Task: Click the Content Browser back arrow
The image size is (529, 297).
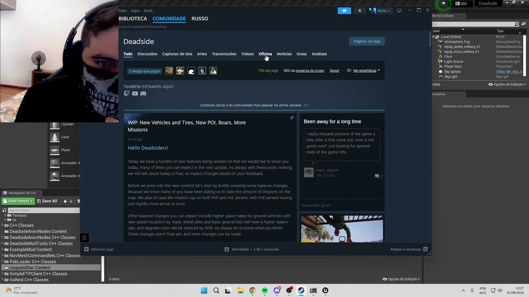Action: [65, 201]
